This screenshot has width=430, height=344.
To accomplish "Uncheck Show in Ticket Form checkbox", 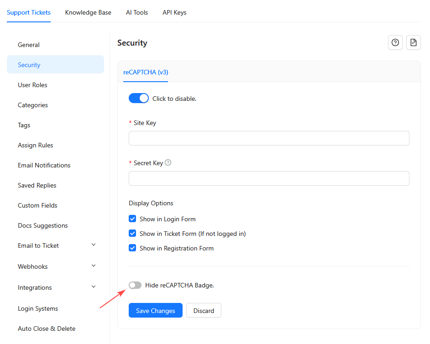I will [x=132, y=234].
